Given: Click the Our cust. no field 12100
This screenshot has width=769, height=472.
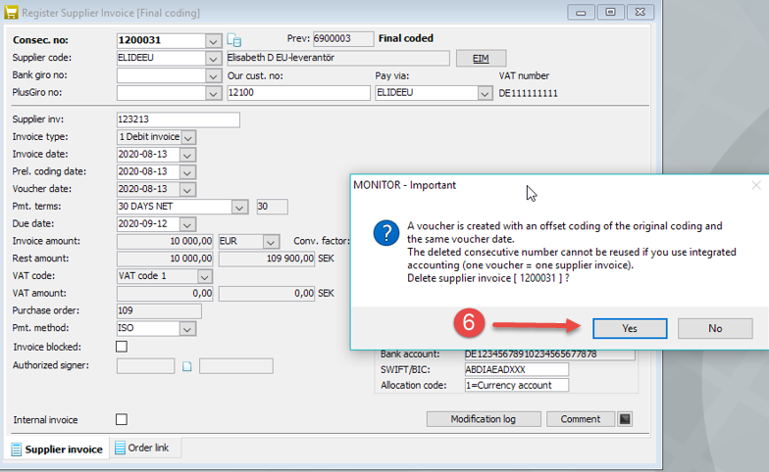Looking at the screenshot, I should pos(298,93).
